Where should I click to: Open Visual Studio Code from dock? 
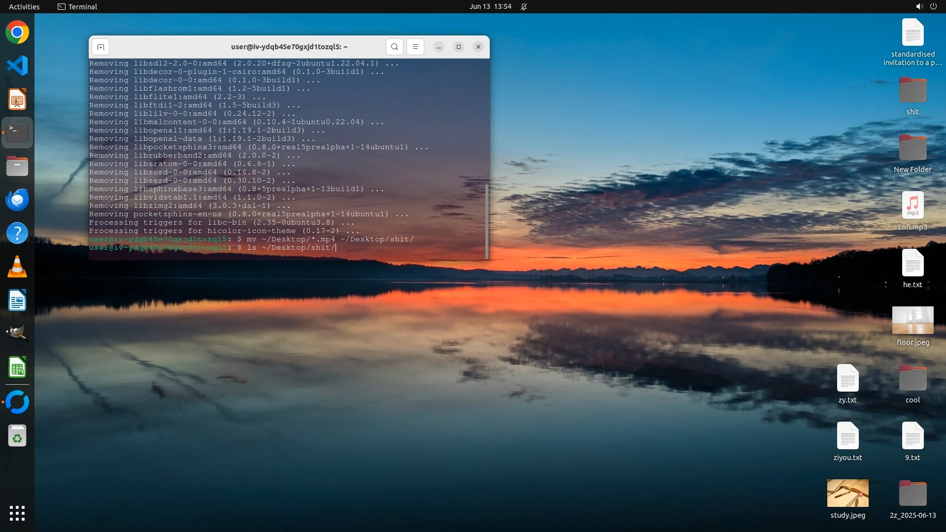pyautogui.click(x=17, y=66)
